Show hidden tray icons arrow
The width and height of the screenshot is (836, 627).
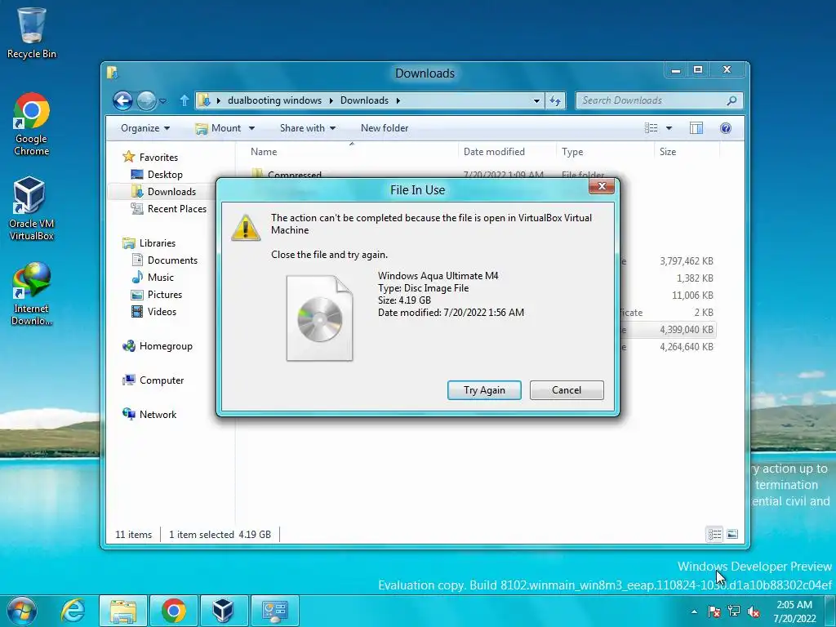pos(694,611)
